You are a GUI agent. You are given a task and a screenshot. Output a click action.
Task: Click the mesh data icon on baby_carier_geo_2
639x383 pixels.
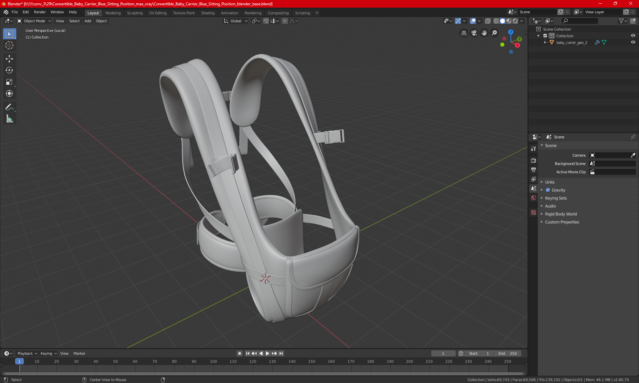[x=604, y=42]
